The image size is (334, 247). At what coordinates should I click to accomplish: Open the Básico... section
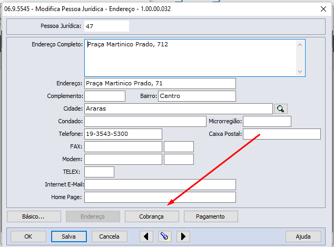[x=34, y=216]
